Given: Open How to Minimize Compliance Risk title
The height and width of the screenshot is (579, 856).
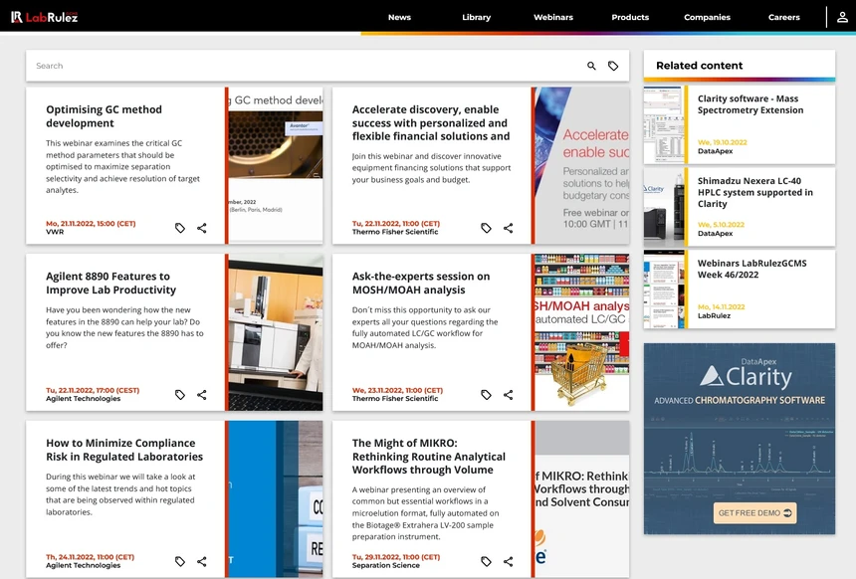Looking at the screenshot, I should 124,450.
